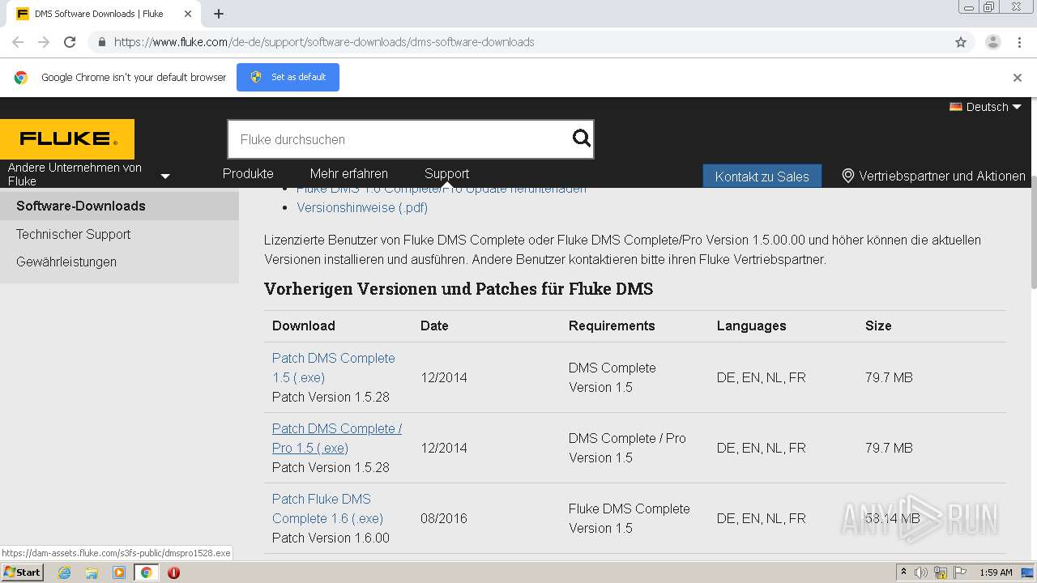Click the German flag icon
Image resolution: width=1037 pixels, height=583 pixels.
(x=956, y=106)
